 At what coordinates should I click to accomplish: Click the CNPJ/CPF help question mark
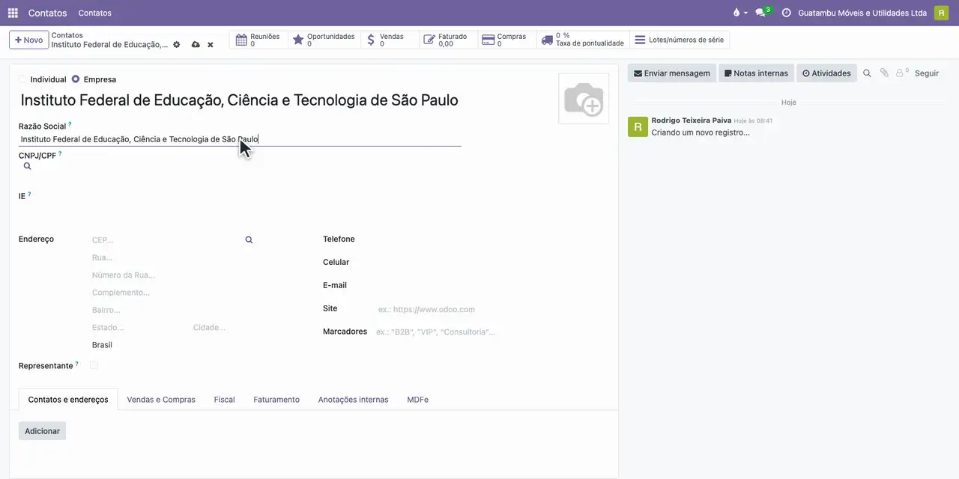pyautogui.click(x=60, y=153)
